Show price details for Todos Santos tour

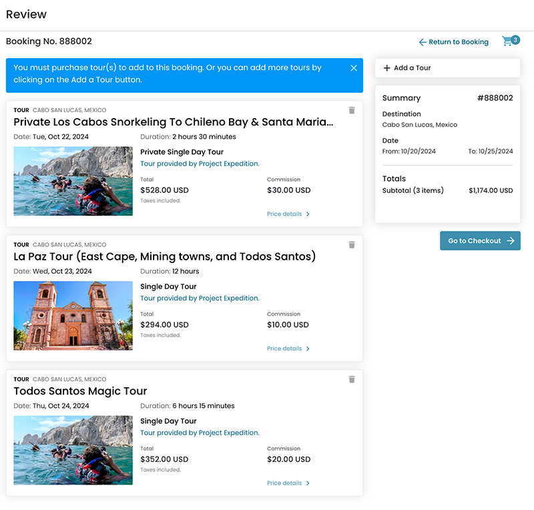pos(288,483)
